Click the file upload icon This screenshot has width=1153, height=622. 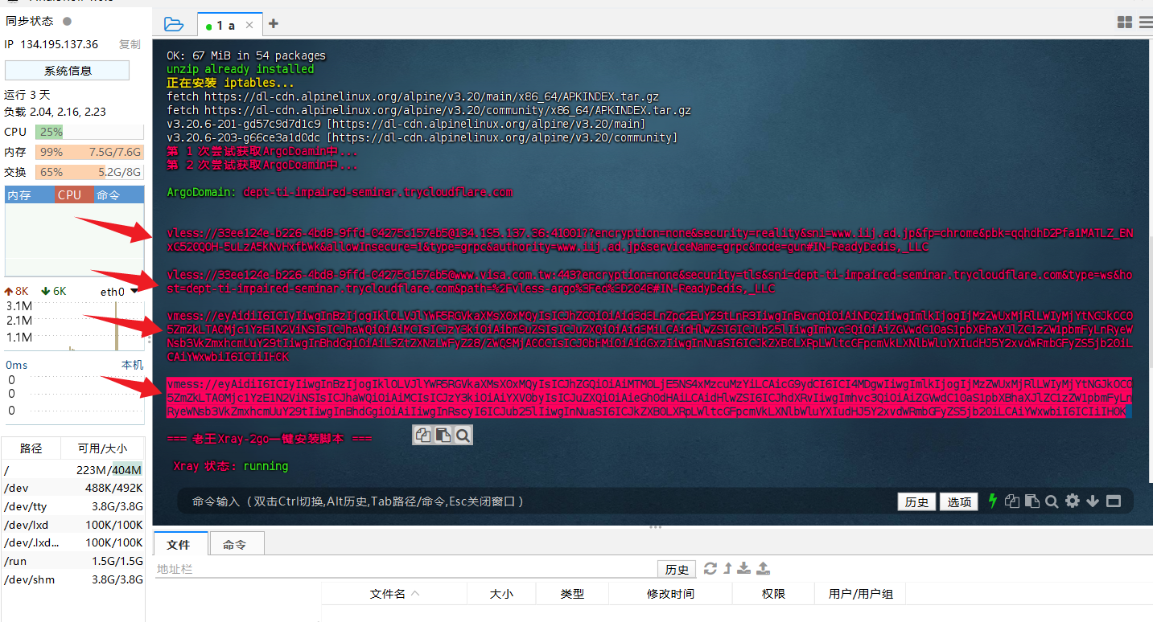[x=764, y=568]
